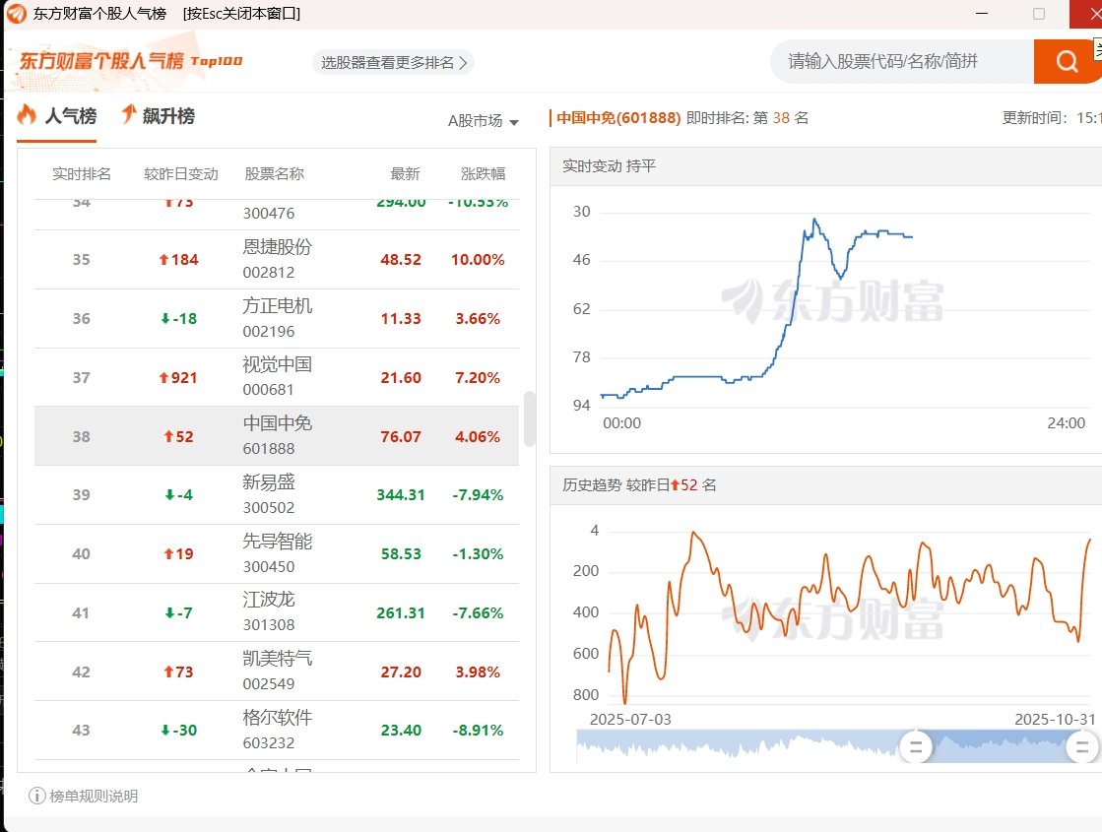Sort by 最新 price column header
1102x832 pixels.
(405, 173)
